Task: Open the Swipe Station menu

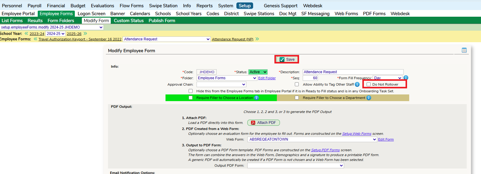Action: click(x=163, y=5)
